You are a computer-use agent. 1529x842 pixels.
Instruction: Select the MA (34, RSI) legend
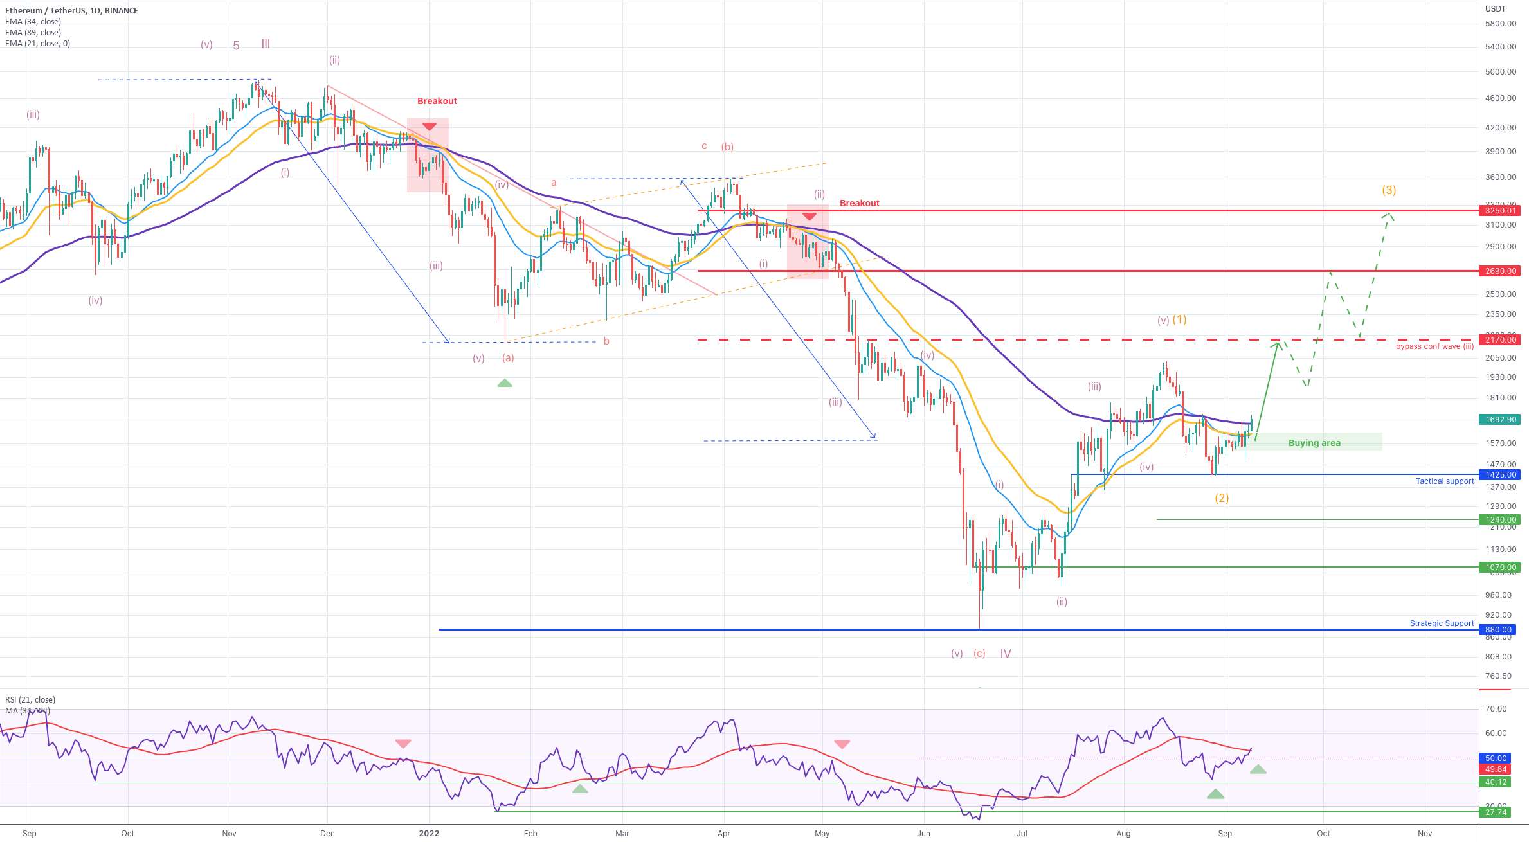(28, 711)
